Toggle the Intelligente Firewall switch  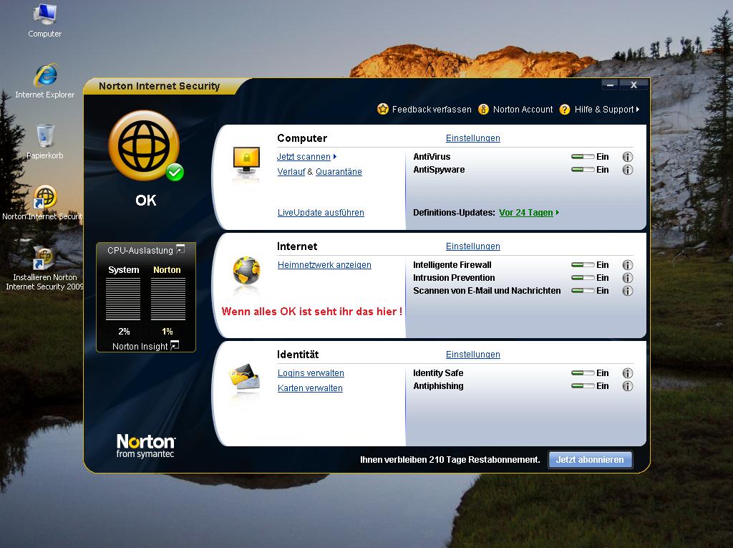583,265
